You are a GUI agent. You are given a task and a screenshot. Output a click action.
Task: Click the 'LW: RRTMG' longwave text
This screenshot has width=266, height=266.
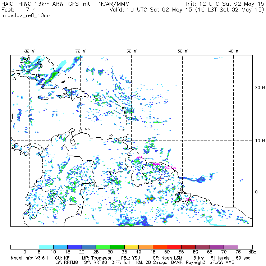point(66,262)
